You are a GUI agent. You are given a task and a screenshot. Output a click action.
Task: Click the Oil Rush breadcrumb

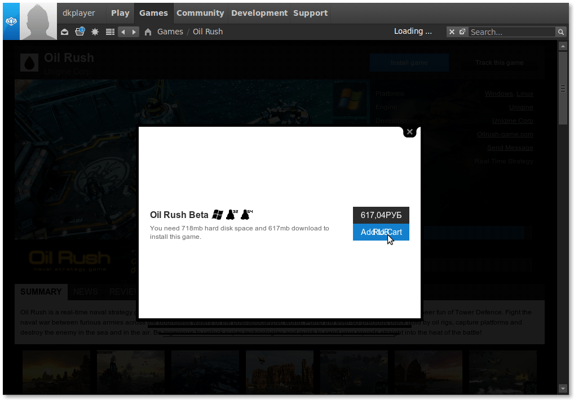pos(207,32)
